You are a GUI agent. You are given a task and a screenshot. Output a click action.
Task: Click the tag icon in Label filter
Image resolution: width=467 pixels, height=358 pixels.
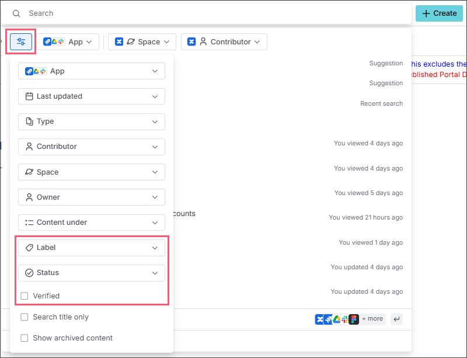[29, 248]
